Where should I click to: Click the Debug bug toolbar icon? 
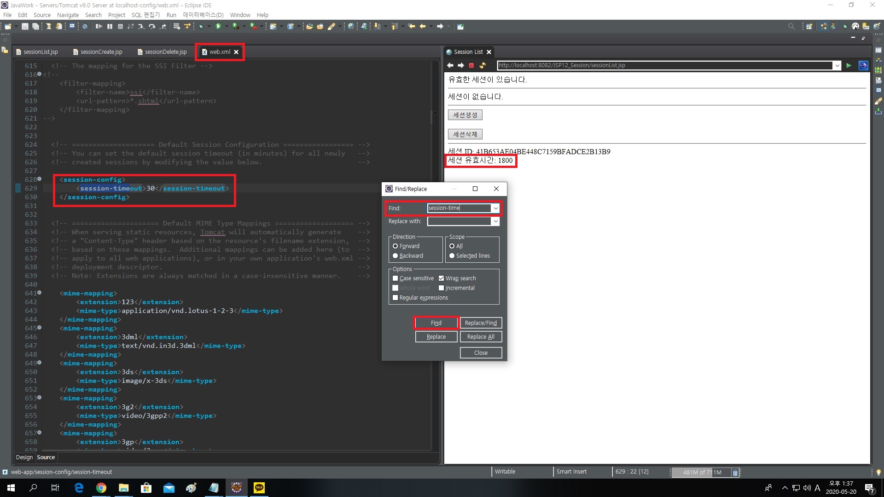pos(201,26)
